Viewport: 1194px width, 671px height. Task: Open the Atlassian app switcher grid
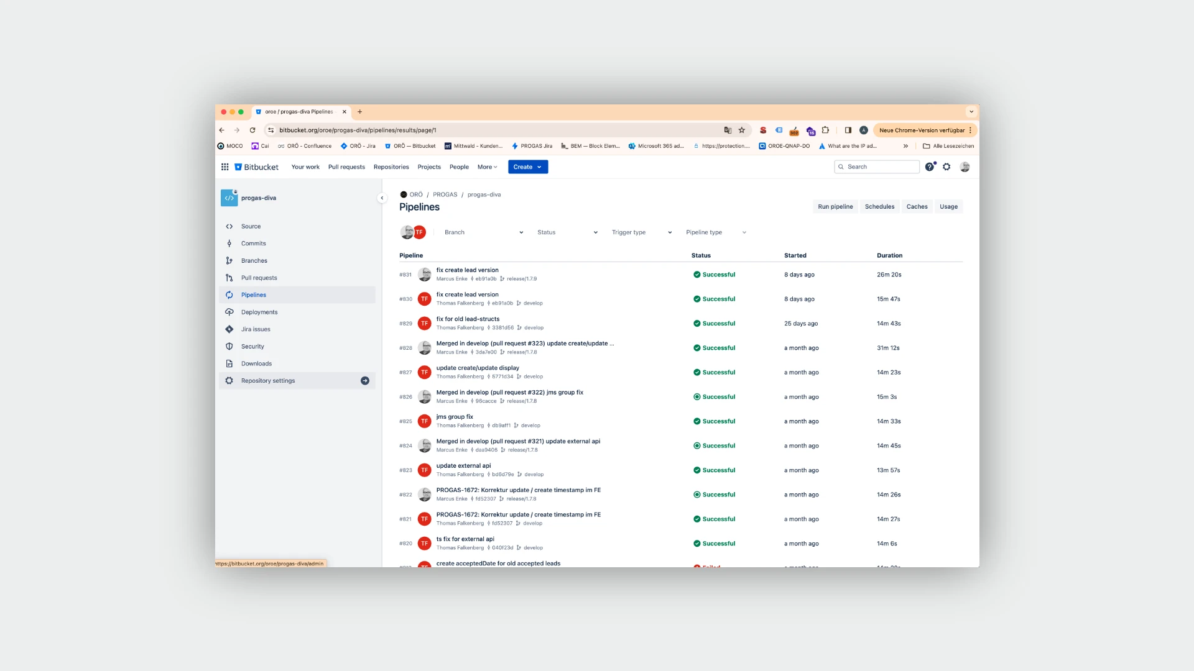point(224,167)
